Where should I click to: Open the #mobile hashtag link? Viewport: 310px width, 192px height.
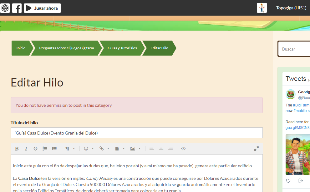300,111
